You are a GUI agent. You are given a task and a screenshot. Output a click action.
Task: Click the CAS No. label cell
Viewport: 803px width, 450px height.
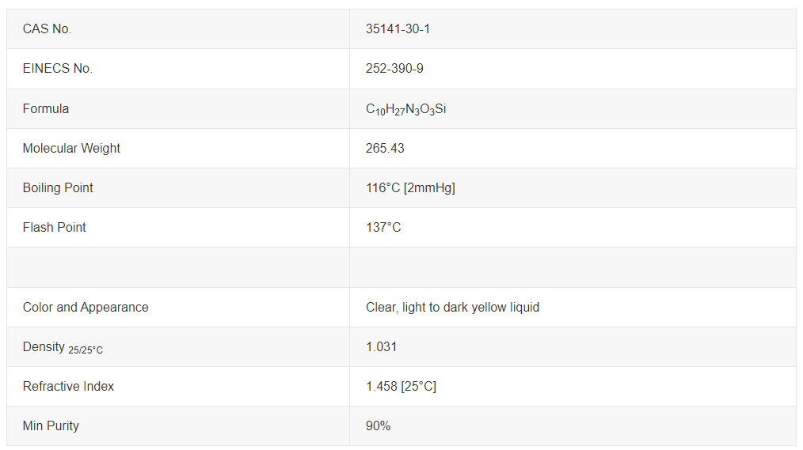(x=177, y=29)
